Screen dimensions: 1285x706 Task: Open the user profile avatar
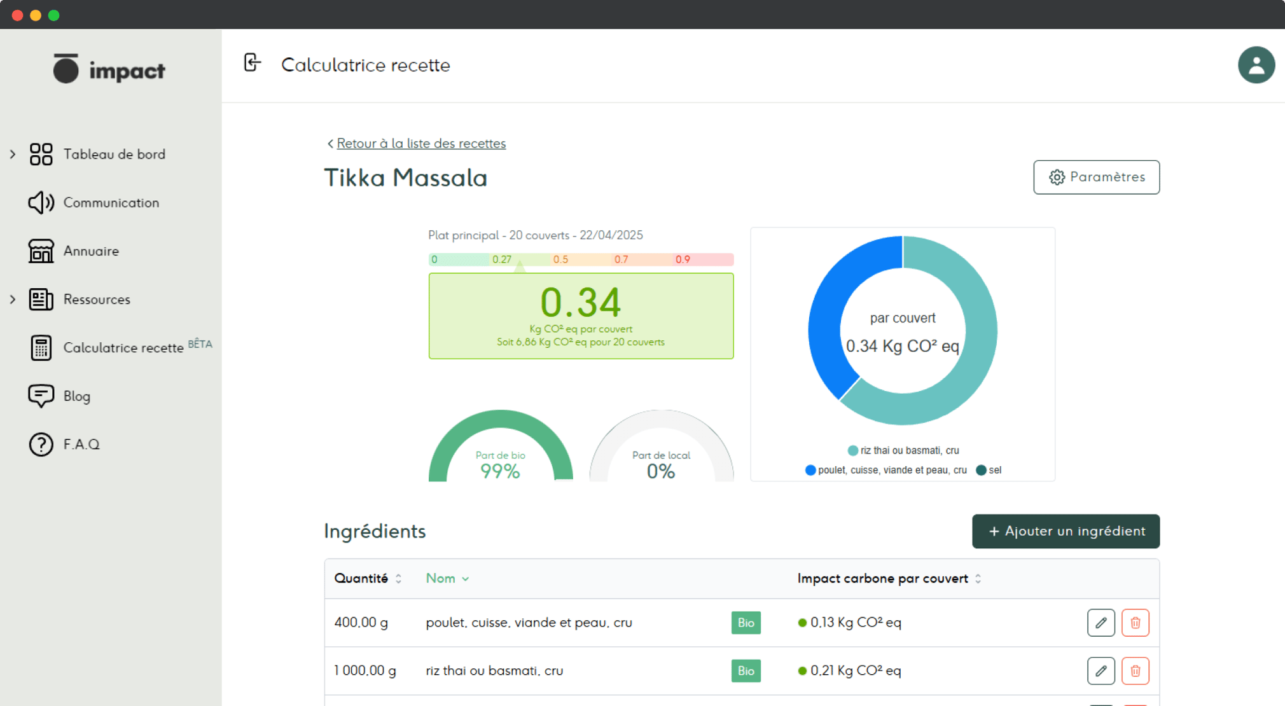(1256, 65)
